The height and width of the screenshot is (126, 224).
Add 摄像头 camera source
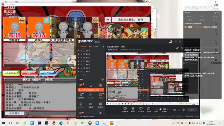(133, 110)
